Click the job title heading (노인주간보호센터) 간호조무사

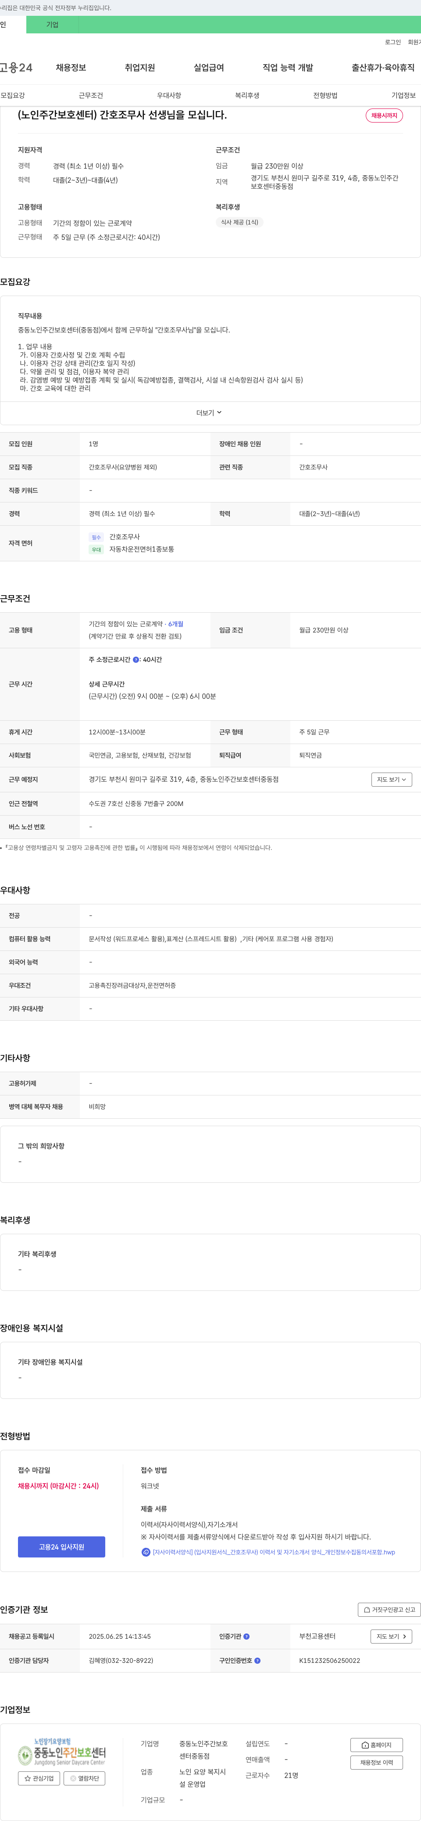pyautogui.click(x=122, y=115)
